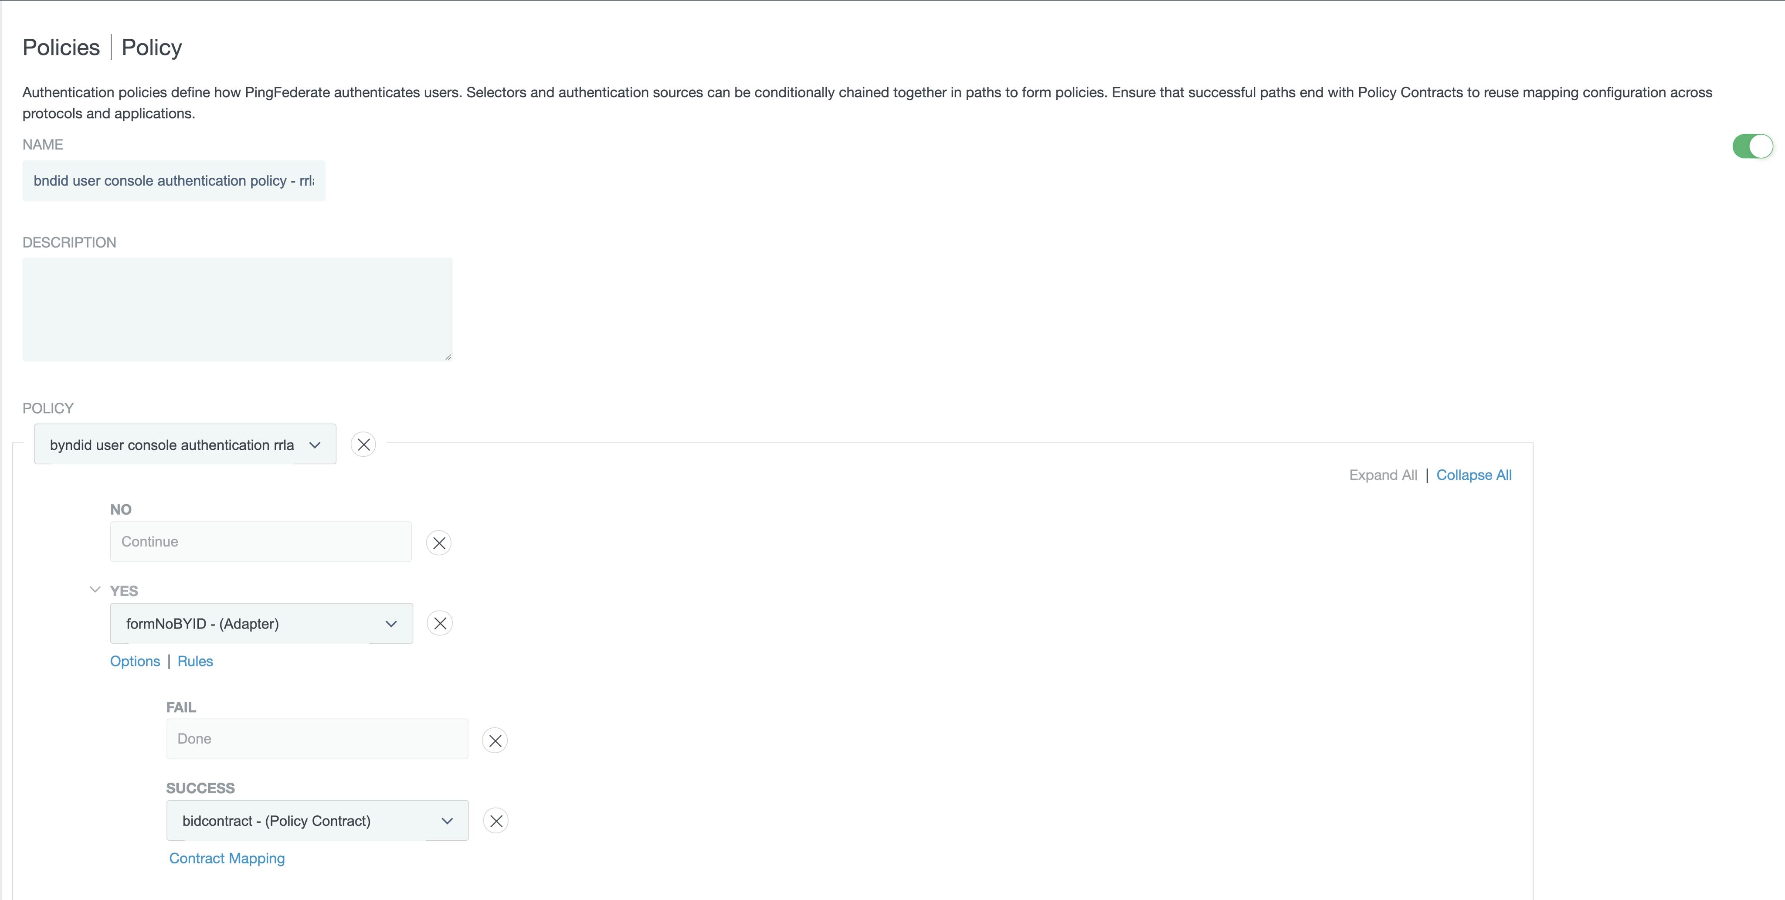Click the Policy breadcrumb heading

click(152, 47)
